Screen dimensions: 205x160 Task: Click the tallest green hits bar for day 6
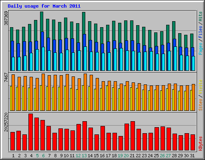coord(42,21)
